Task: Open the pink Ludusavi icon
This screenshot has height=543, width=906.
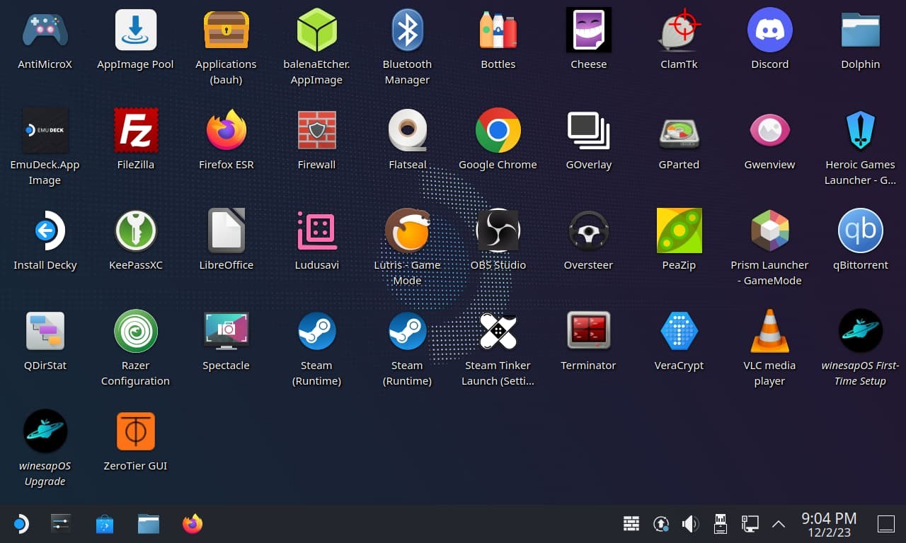Action: [x=316, y=231]
